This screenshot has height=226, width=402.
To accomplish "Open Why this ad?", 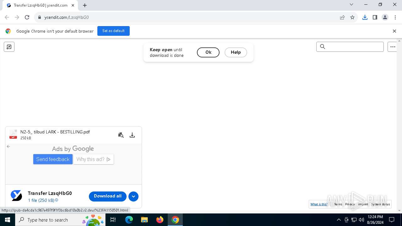I will [94, 159].
